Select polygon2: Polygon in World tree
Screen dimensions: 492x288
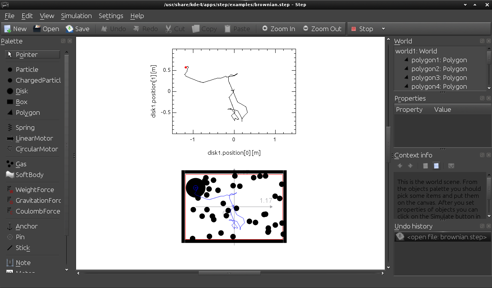pyautogui.click(x=439, y=69)
